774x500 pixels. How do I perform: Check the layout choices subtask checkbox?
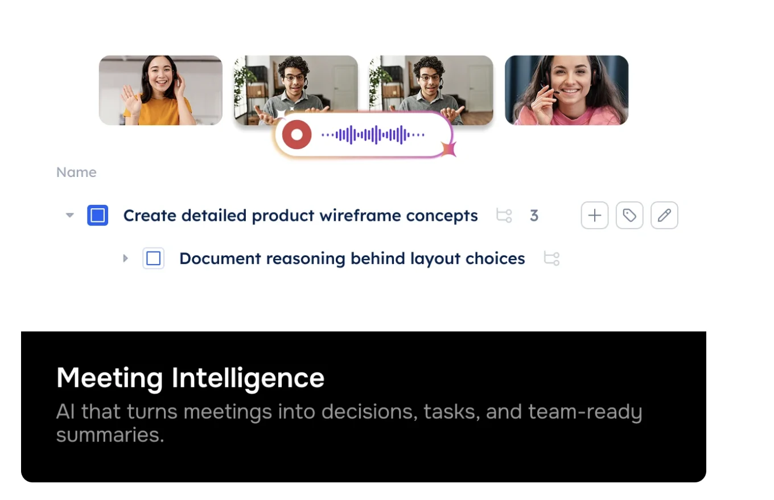coord(153,258)
